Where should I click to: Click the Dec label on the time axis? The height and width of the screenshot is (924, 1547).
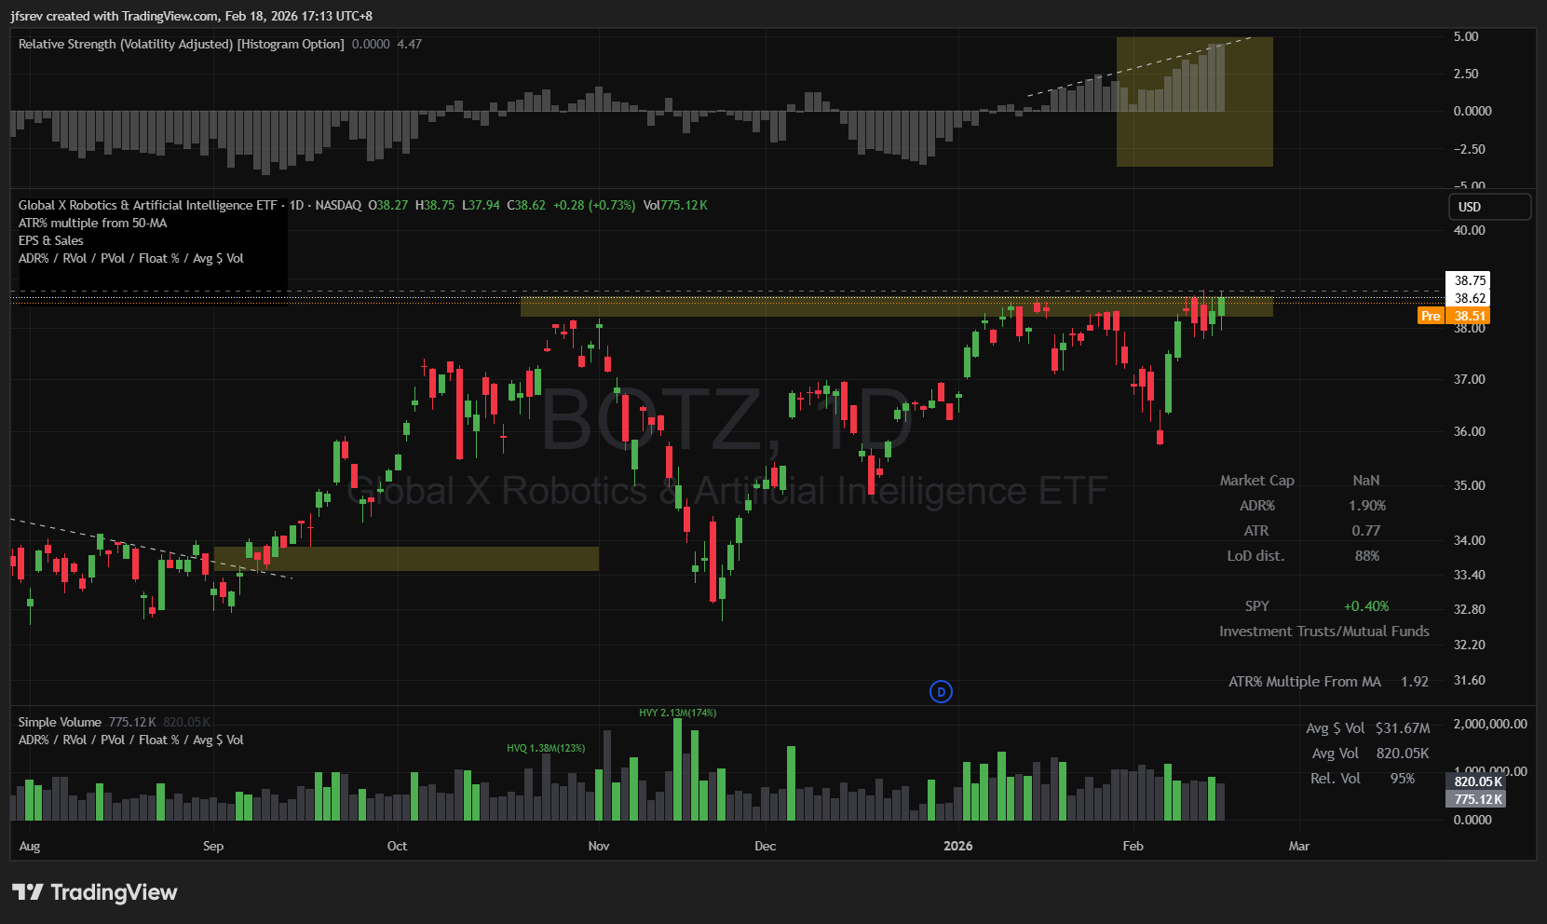765,846
